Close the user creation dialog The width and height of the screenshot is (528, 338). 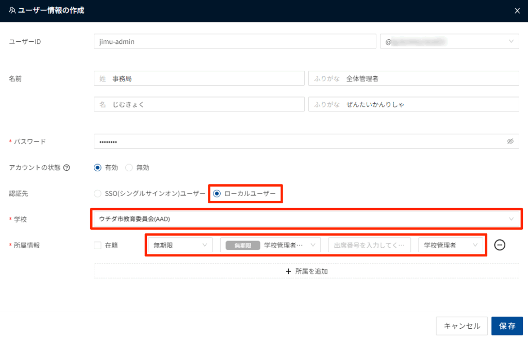point(517,11)
